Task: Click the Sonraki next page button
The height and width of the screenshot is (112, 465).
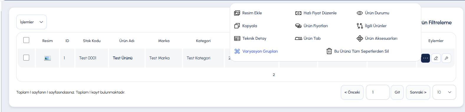Action: coord(418,92)
